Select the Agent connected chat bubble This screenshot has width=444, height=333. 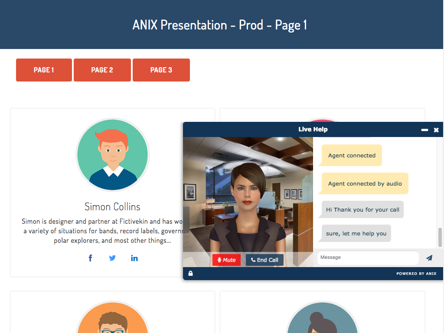click(x=351, y=155)
